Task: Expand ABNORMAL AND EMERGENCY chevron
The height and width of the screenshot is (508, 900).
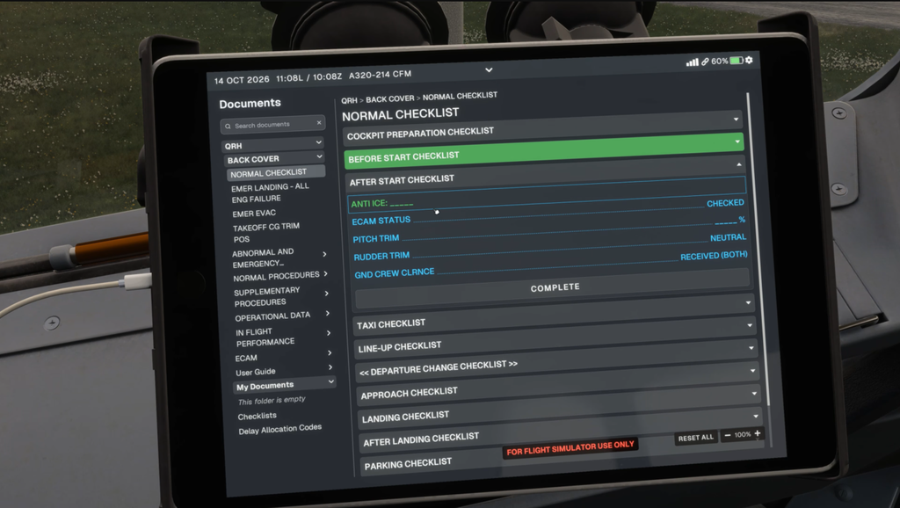Action: tap(324, 254)
